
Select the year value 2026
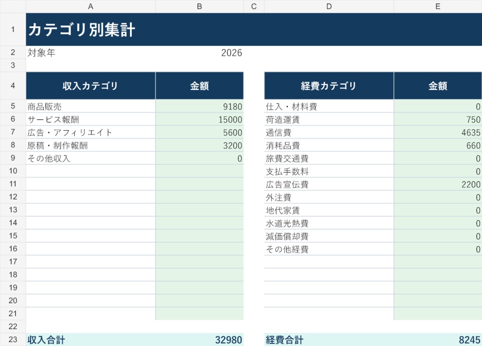click(200, 53)
